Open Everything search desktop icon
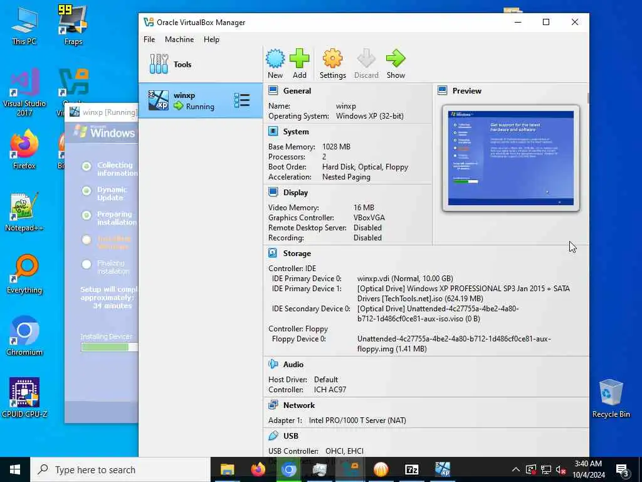642x482 pixels. pos(24,274)
